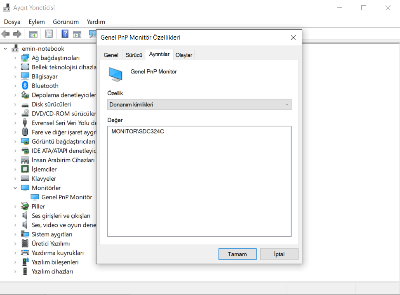
Task: Collapse the Monitörler node
Action: (x=15, y=188)
